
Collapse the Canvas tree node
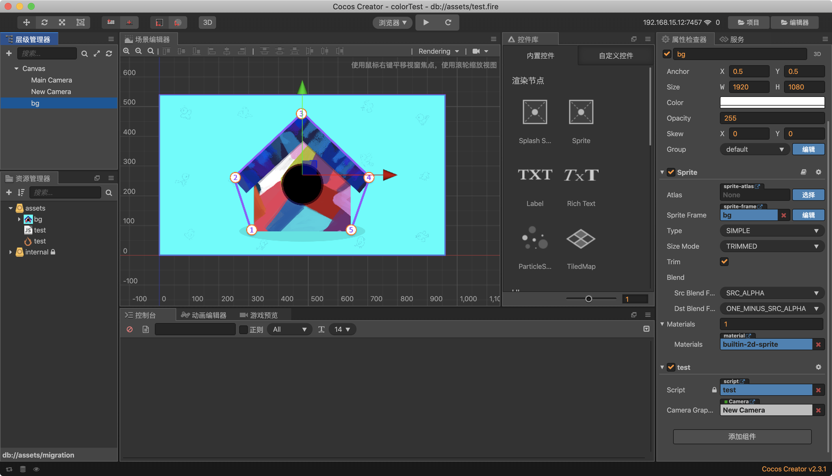16,69
